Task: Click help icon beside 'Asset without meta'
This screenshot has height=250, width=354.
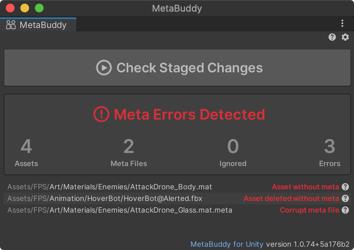Action: click(x=345, y=187)
